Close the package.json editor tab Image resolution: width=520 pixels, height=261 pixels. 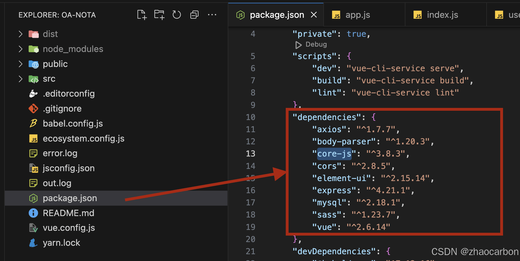(x=314, y=15)
